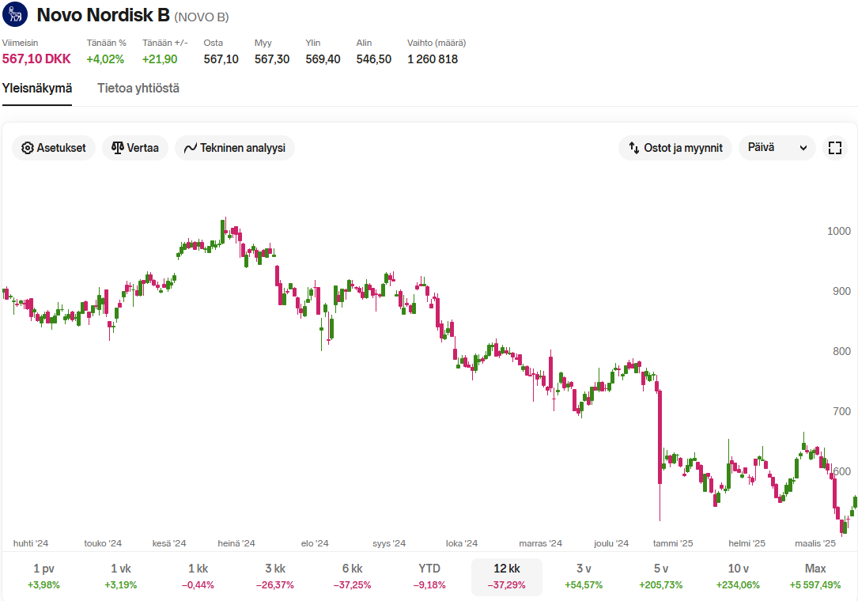Screen dimensions: 858x601
Task: Open the Päivä interval dropdown
Action: pos(776,148)
